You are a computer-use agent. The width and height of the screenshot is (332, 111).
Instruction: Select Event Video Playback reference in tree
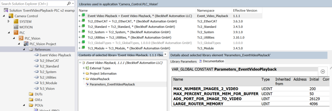[x=55, y=55]
